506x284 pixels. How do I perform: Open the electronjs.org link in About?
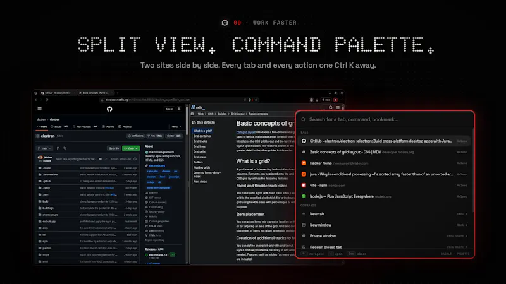(x=157, y=165)
